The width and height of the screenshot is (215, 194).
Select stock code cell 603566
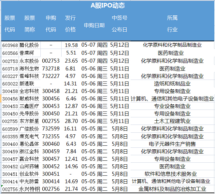pyautogui.click(x=10, y=53)
